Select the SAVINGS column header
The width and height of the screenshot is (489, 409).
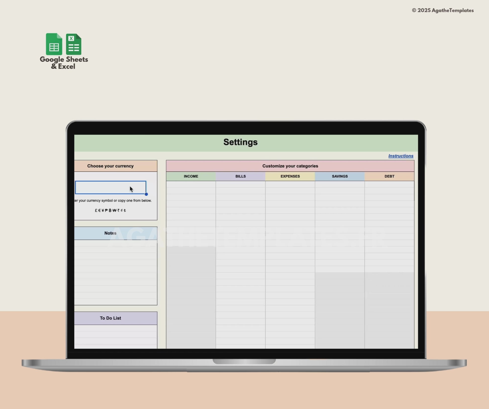click(340, 176)
